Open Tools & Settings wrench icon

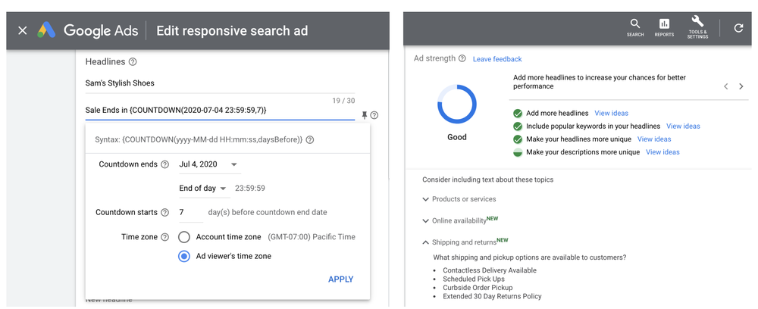click(697, 27)
